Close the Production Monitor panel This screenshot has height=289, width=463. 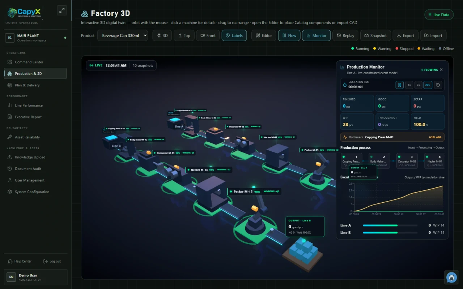[441, 70]
